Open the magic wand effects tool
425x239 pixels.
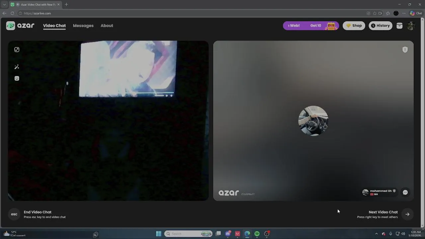(x=17, y=67)
